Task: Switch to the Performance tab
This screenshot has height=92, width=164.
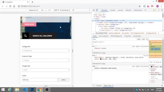Action: point(138,10)
